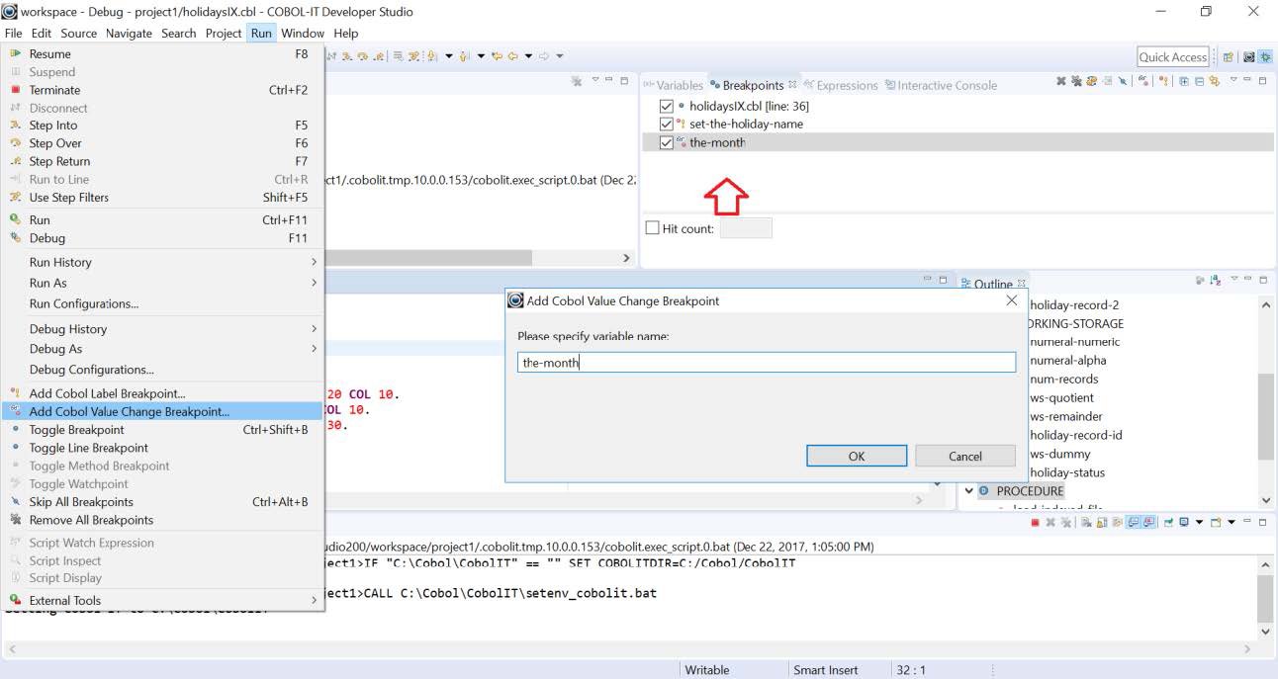This screenshot has width=1278, height=679.
Task: Click the Link with Debug View icon
Action: (1215, 85)
